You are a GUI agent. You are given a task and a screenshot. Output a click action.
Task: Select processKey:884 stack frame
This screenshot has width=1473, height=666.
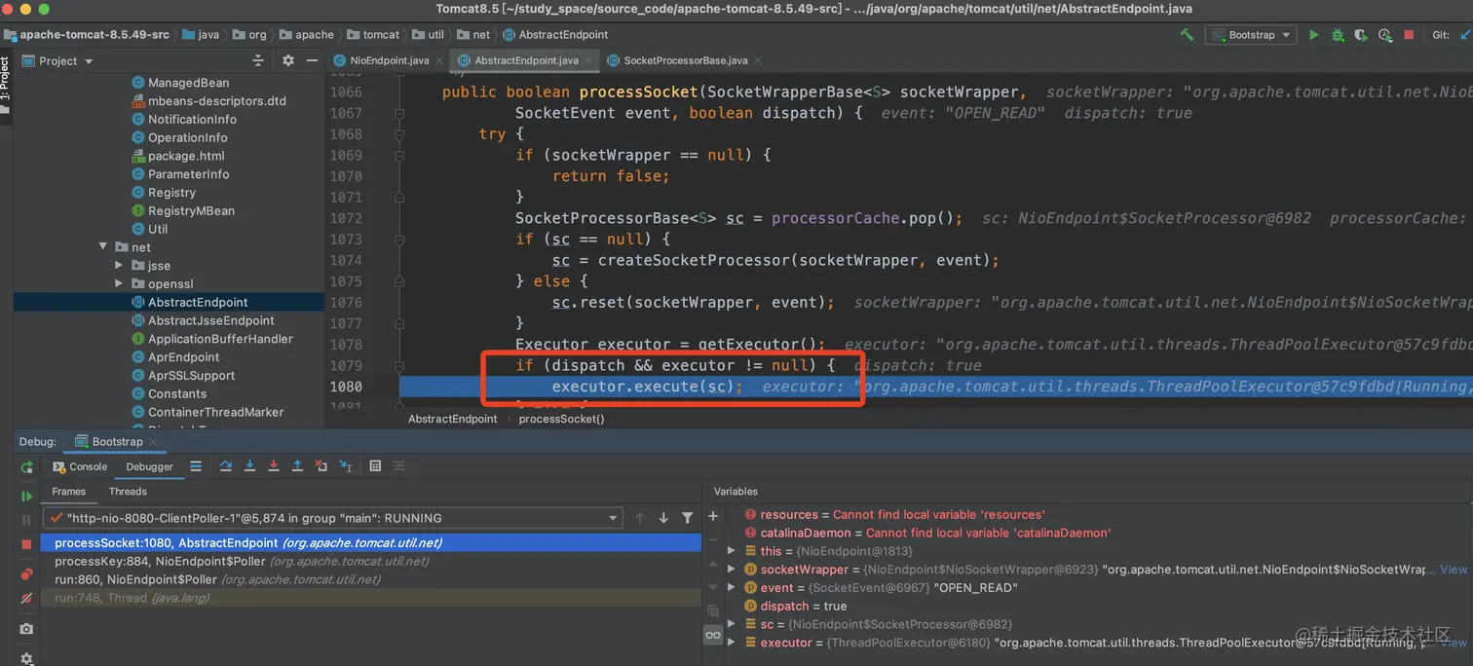(x=370, y=561)
